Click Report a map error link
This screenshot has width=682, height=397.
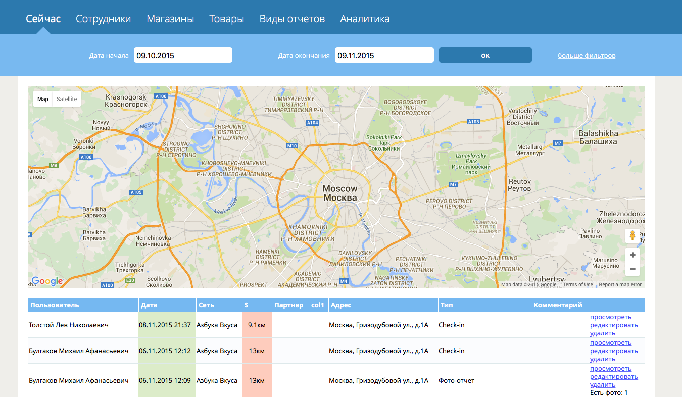click(620, 285)
